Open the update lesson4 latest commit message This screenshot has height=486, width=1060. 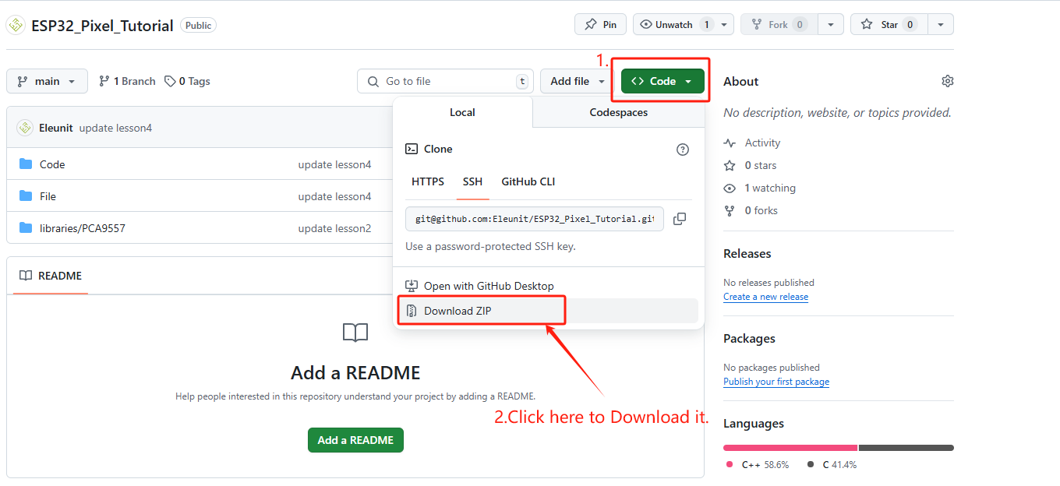[115, 128]
